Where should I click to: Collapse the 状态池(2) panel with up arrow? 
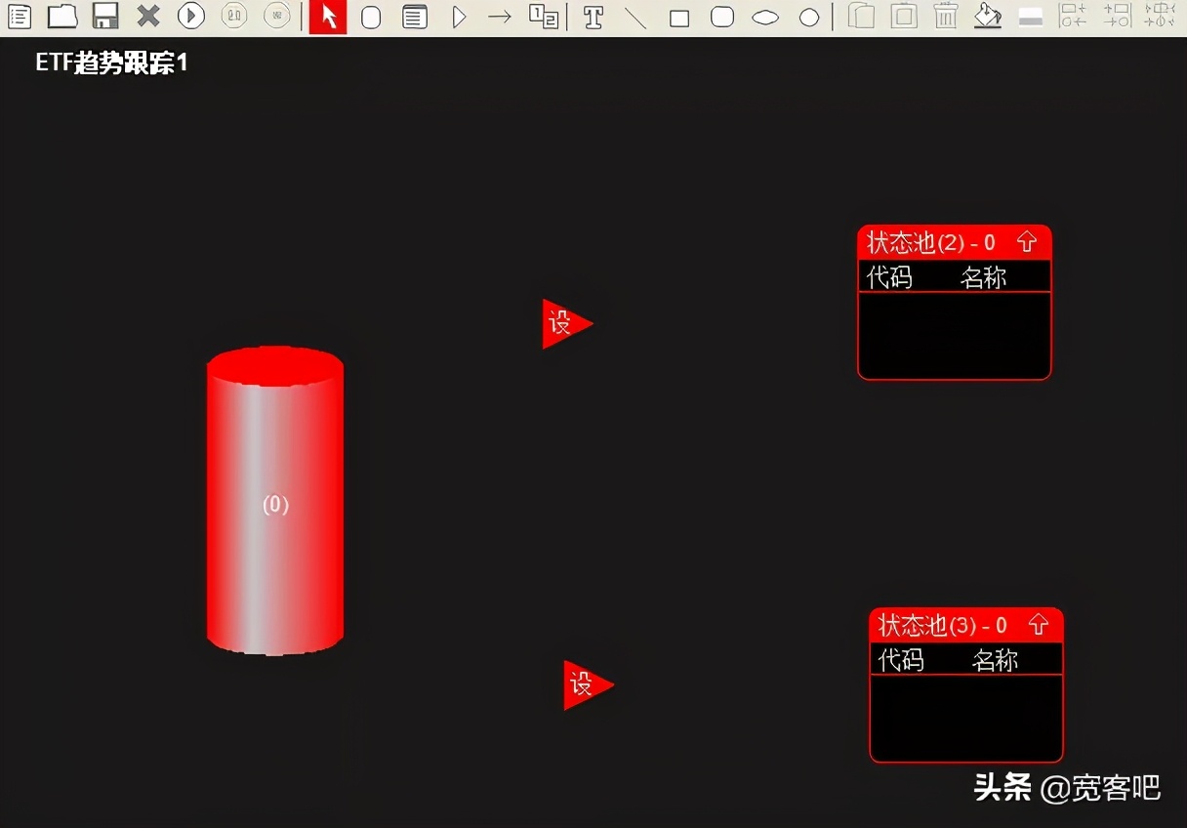pos(1026,242)
